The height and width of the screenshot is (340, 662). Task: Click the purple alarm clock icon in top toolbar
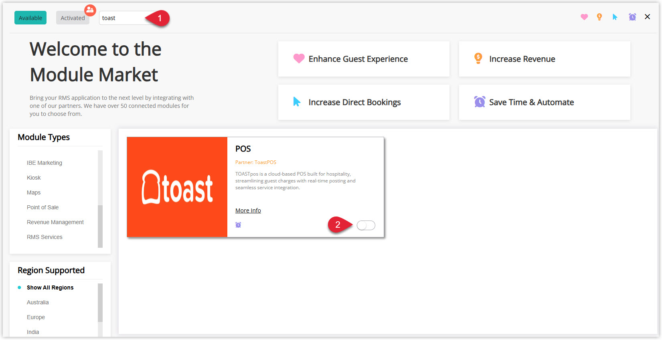coord(632,17)
